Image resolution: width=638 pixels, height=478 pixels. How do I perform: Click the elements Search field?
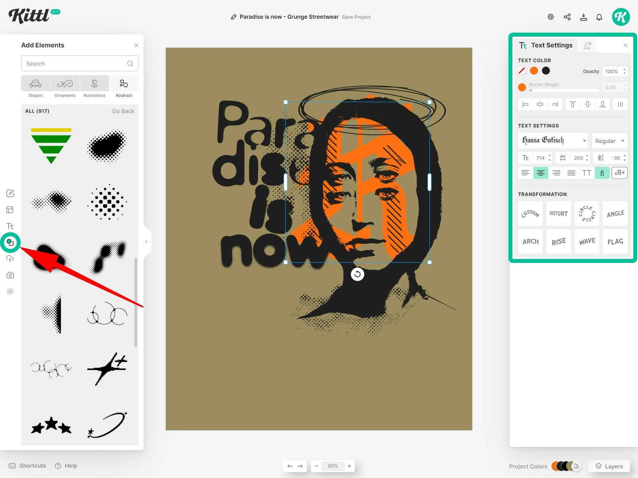click(x=76, y=64)
